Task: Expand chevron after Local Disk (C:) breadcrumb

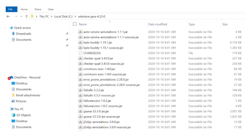Action: tap(75, 16)
